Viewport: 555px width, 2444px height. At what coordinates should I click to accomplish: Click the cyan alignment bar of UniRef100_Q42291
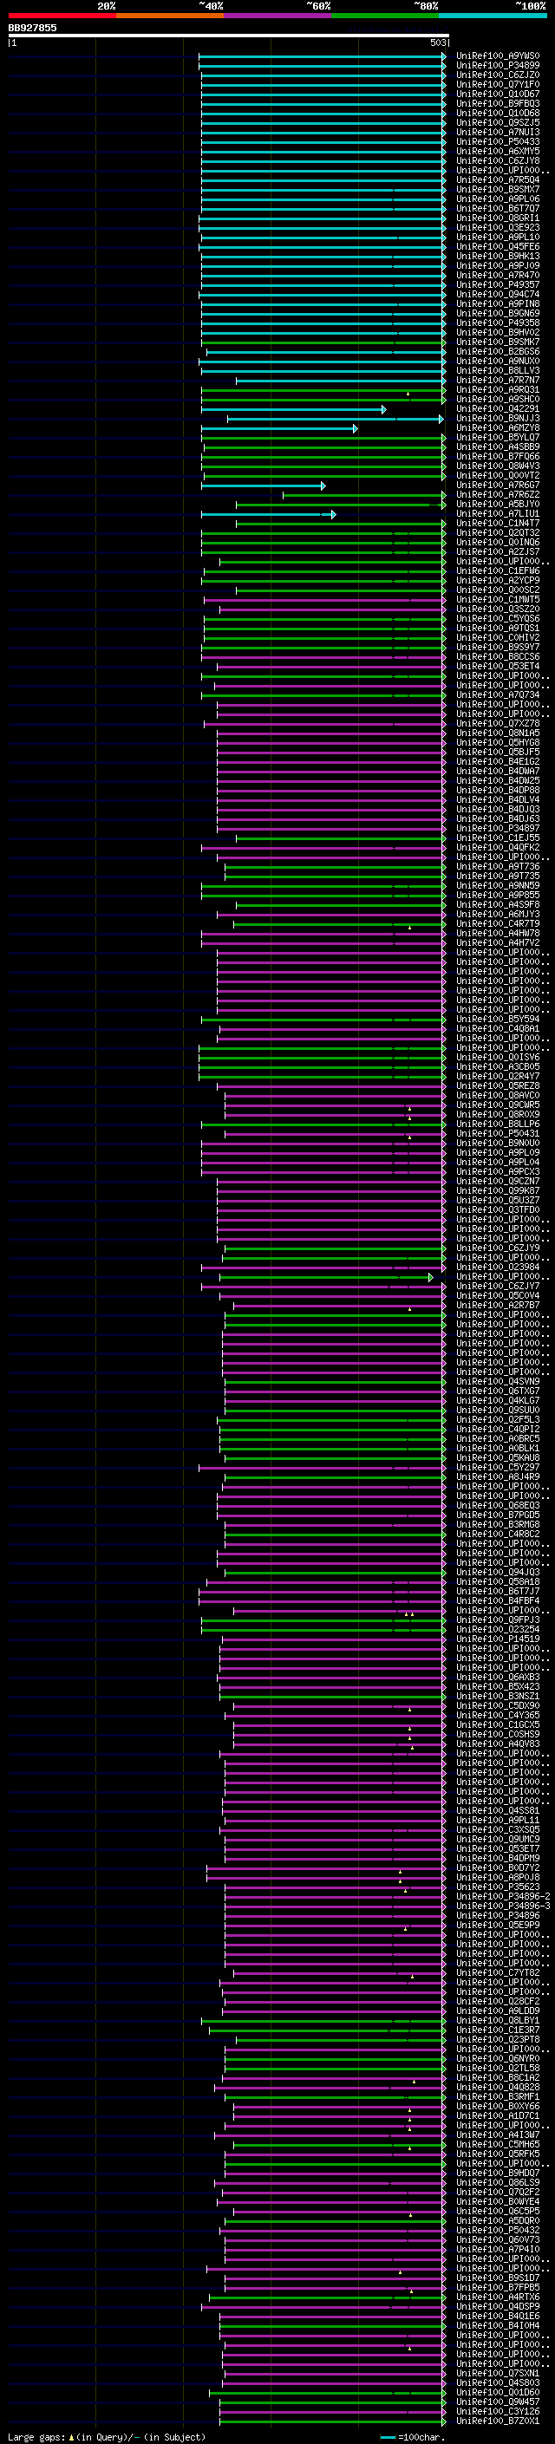point(293,410)
